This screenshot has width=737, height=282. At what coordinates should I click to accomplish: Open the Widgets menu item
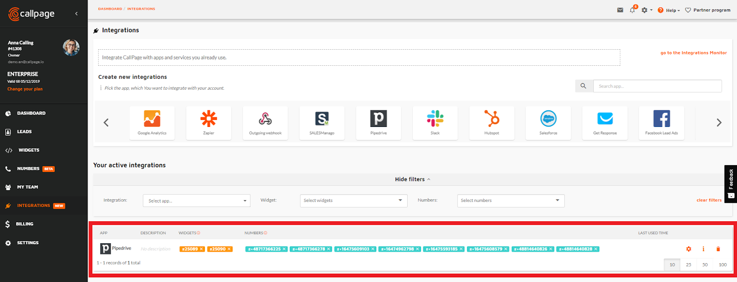[29, 150]
